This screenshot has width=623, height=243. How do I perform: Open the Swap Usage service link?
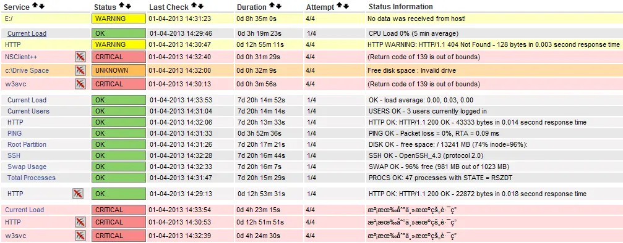[27, 167]
